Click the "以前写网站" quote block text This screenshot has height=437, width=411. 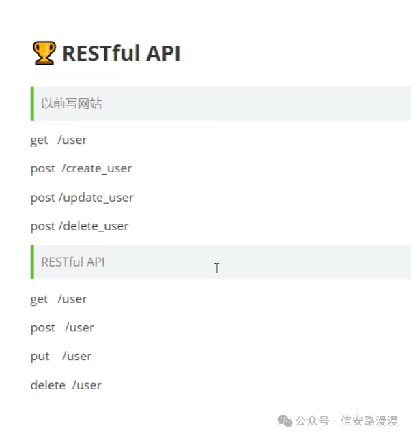[72, 104]
